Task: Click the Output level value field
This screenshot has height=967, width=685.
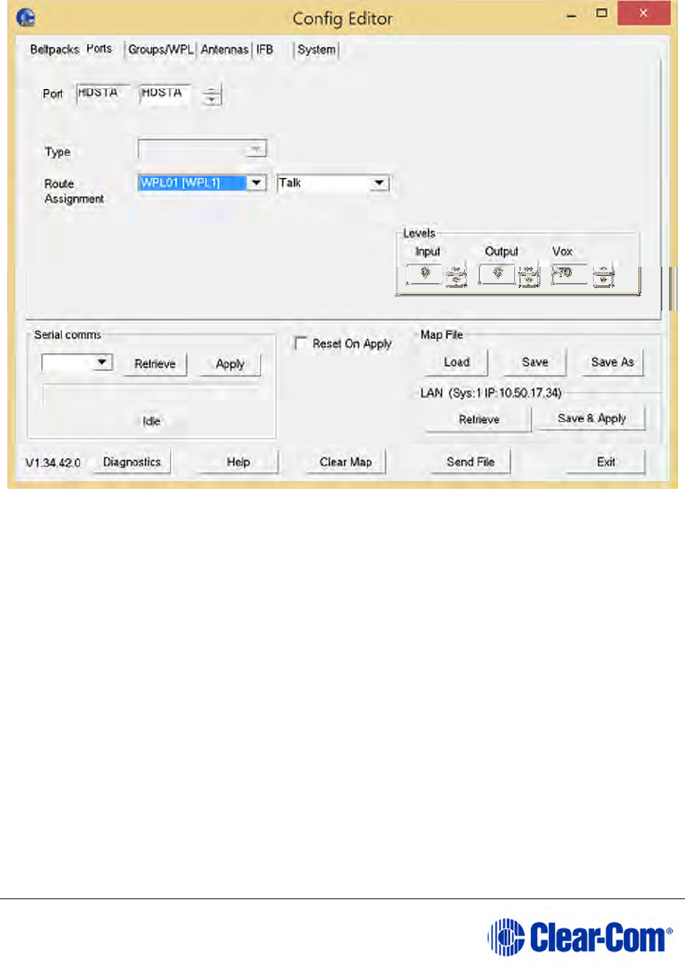Action: click(x=498, y=275)
